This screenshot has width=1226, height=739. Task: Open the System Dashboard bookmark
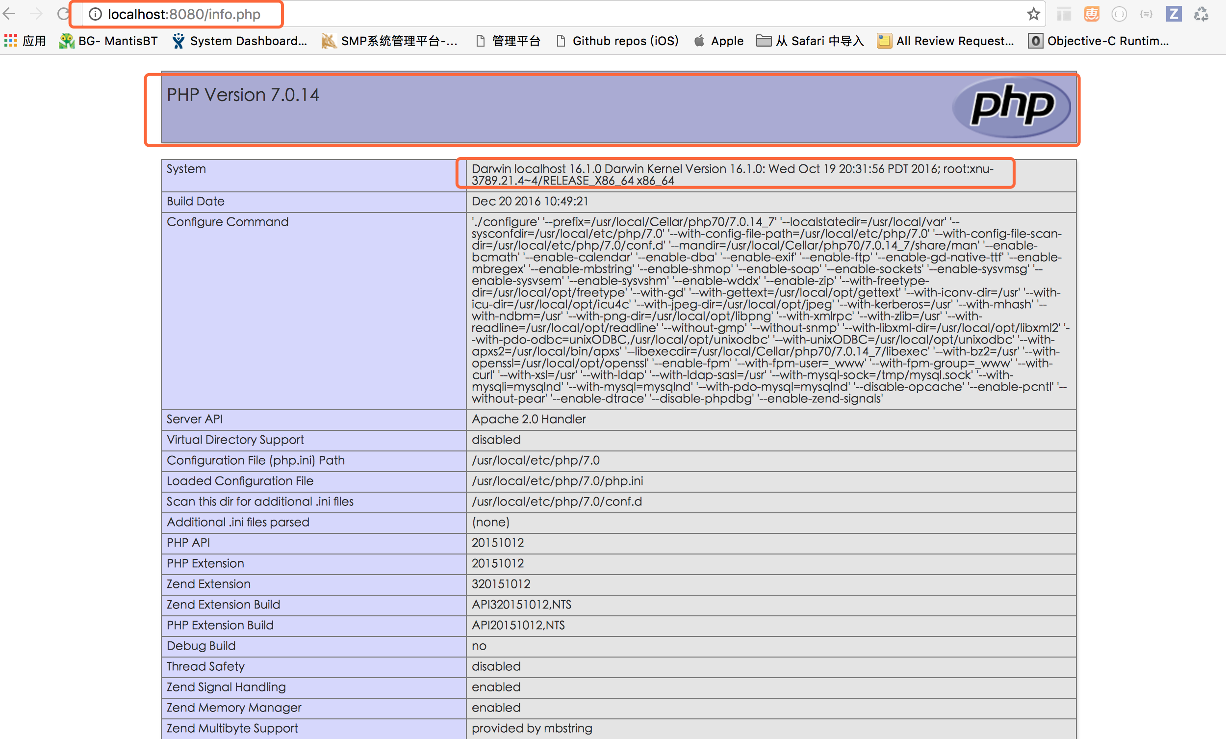[x=240, y=41]
